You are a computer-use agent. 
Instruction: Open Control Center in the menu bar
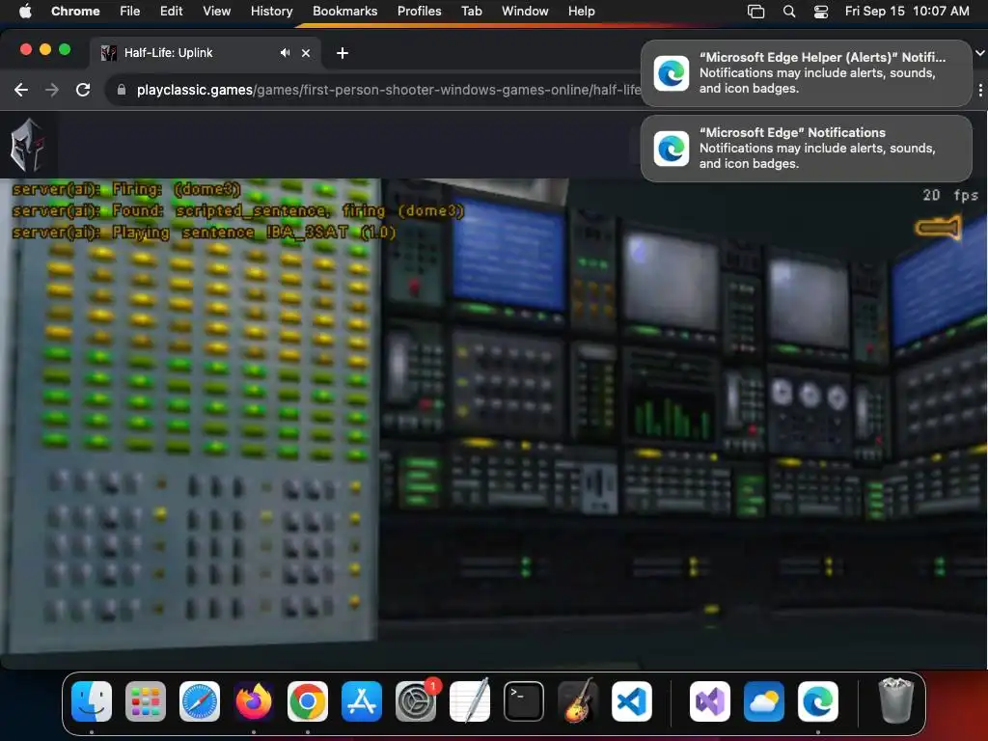pyautogui.click(x=821, y=12)
